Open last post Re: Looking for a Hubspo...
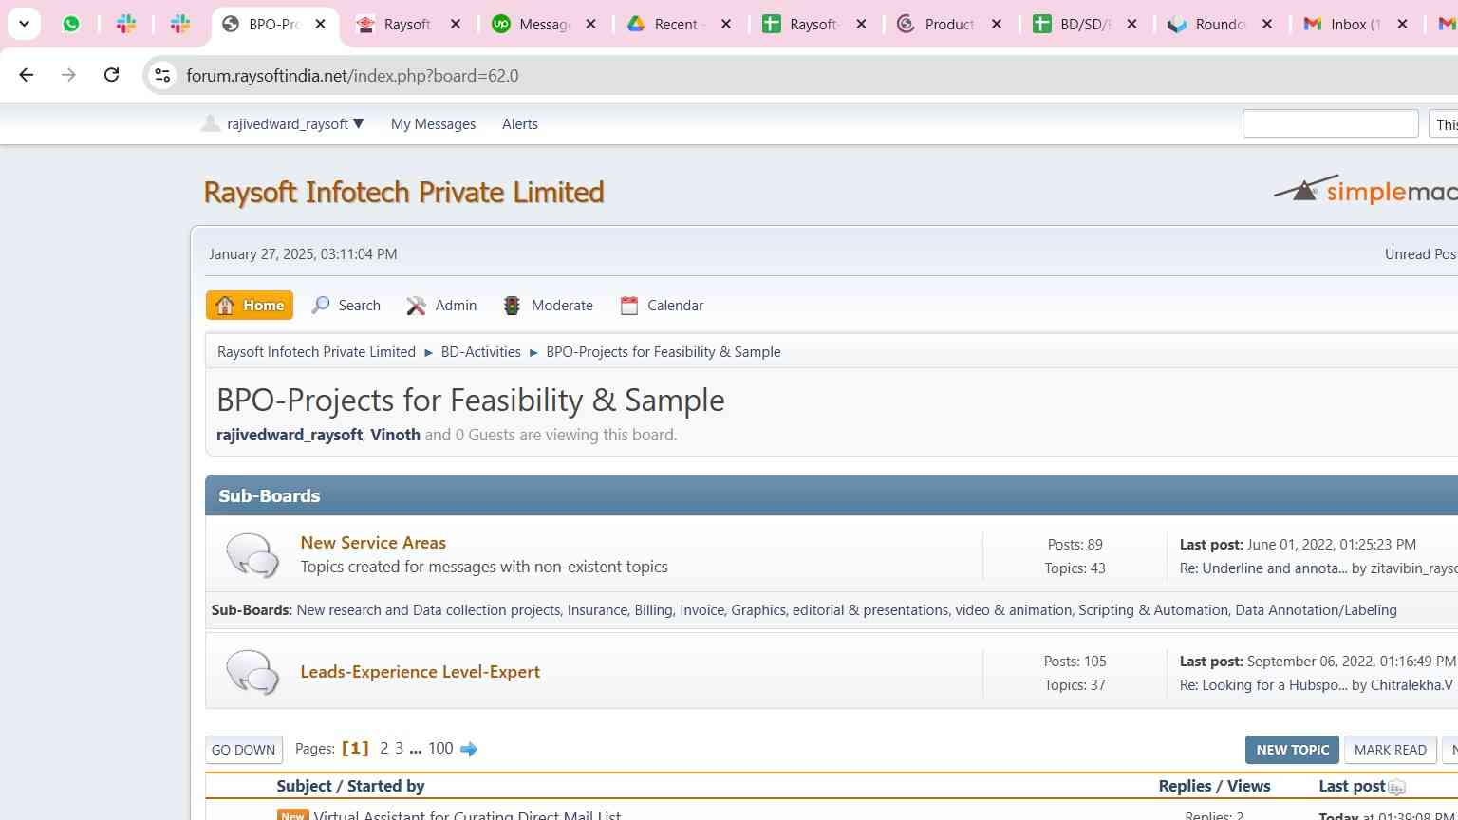Screen dimensions: 1458x820 pos(1263,685)
